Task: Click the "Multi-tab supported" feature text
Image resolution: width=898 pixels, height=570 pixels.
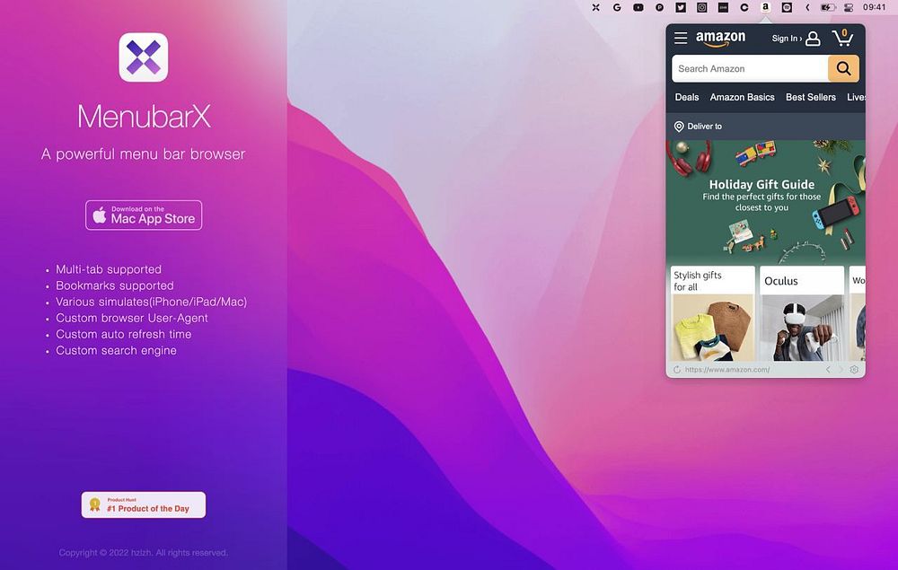Action: click(109, 269)
